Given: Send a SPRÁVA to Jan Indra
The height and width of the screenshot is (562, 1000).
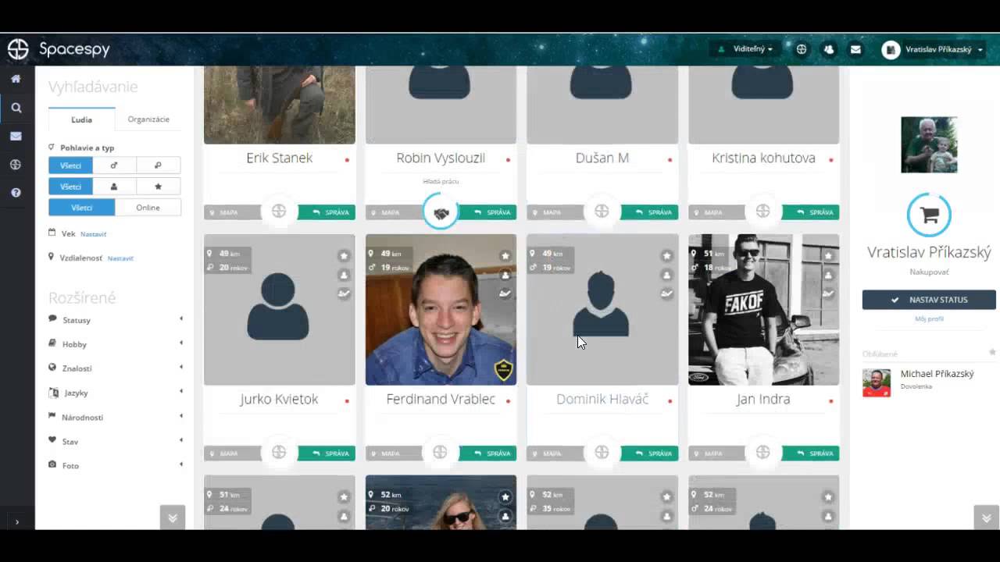Looking at the screenshot, I should [811, 454].
